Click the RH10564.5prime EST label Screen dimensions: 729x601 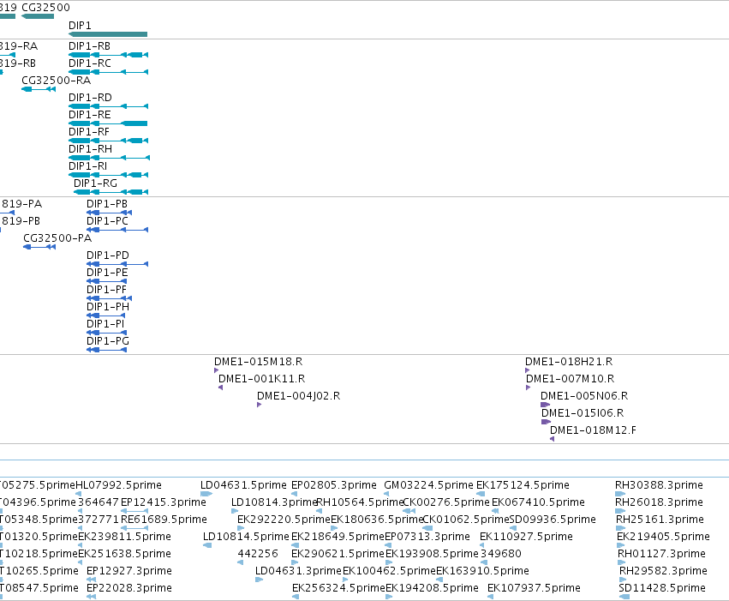(360, 503)
